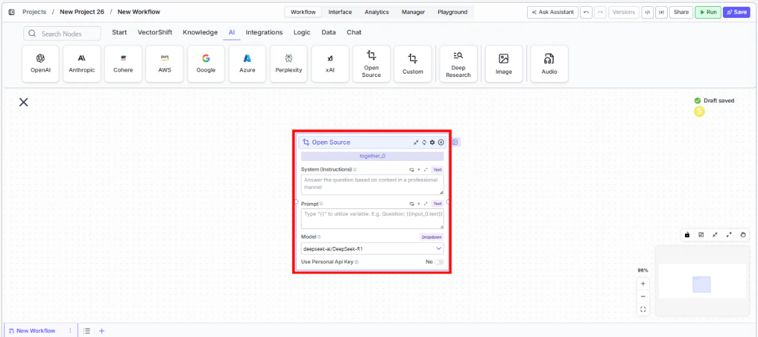Image resolution: width=758 pixels, height=337 pixels.
Task: Open the Chat node category
Action: point(354,32)
